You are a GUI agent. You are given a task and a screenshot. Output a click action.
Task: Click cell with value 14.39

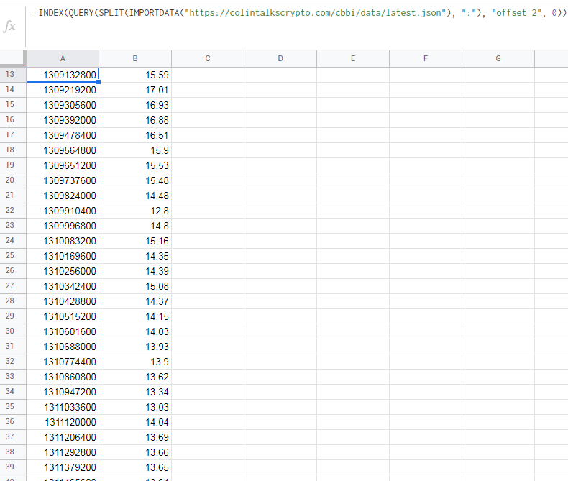135,271
